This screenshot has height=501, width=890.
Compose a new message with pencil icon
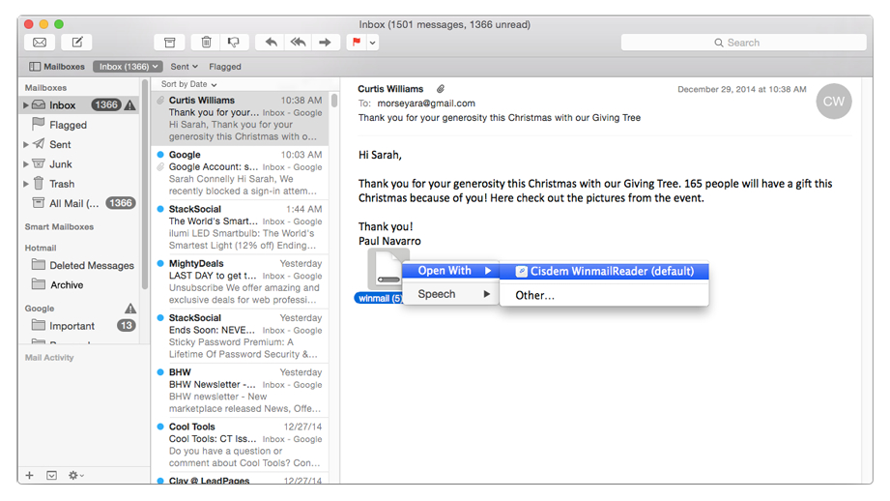coord(77,42)
